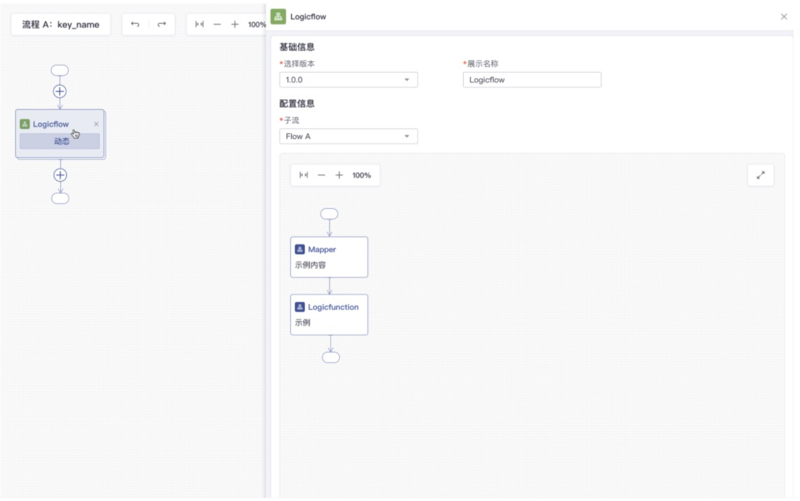The image size is (800, 501).
Task: Zoom out the main canvas with minus
Action: pyautogui.click(x=217, y=24)
